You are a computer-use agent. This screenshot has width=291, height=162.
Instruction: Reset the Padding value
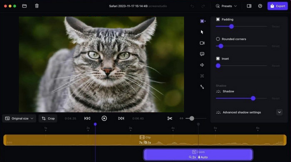(276, 27)
